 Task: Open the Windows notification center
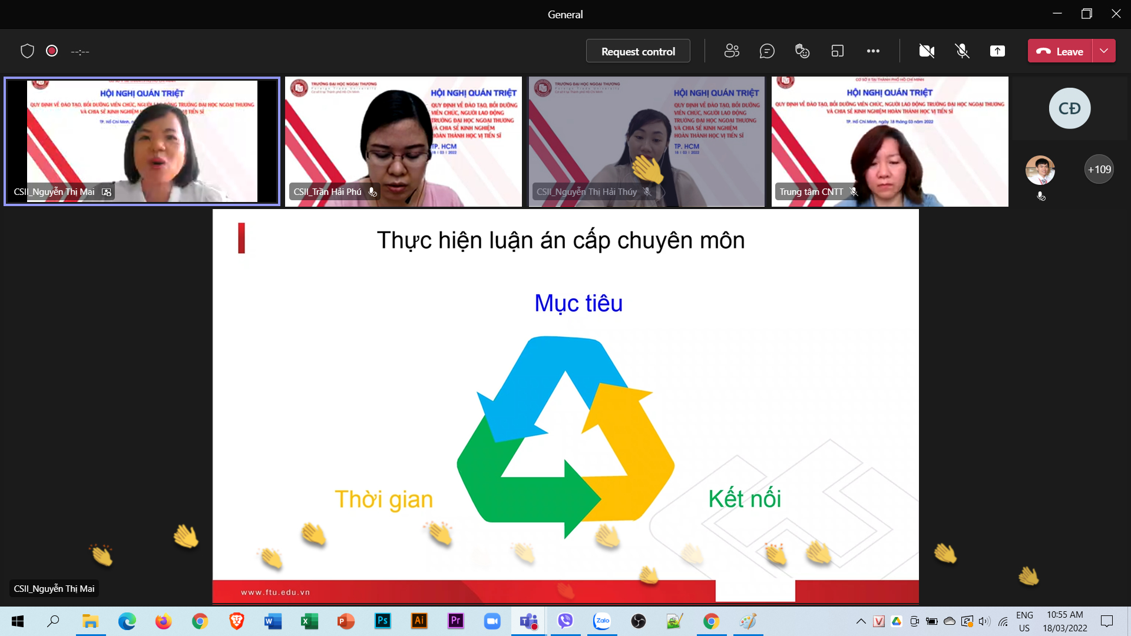(1107, 621)
